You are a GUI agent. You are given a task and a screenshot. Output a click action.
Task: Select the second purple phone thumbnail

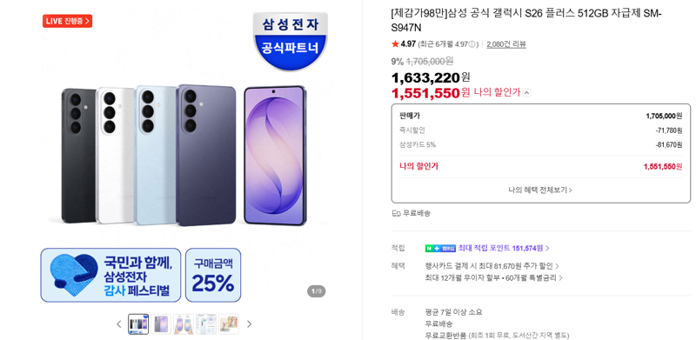click(x=161, y=324)
